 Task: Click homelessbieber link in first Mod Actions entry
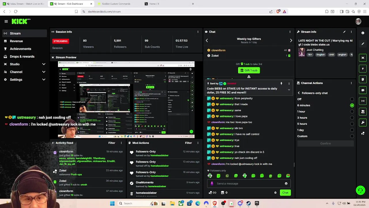click(x=159, y=155)
